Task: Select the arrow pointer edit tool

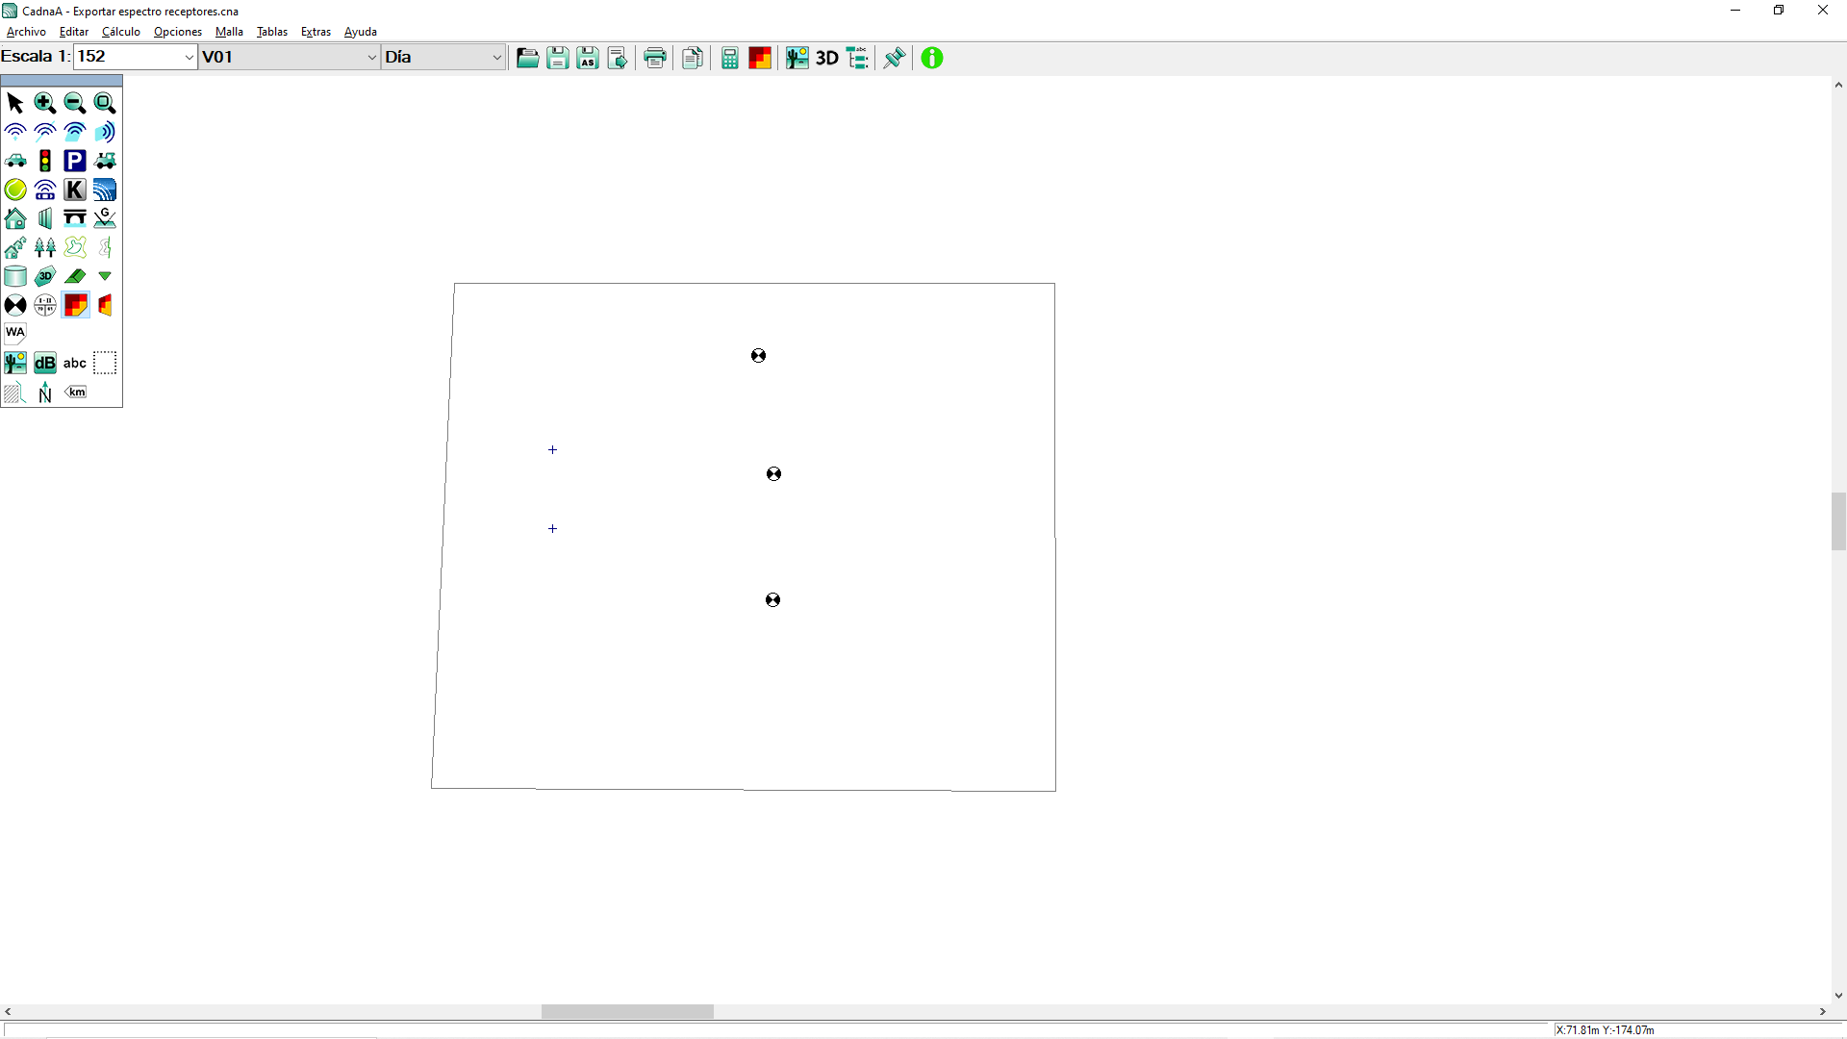Action: tap(15, 103)
